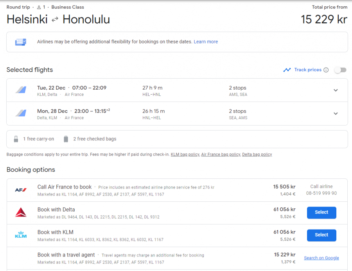Click the Air France phone number 08-519 999 90
This screenshot has width=352, height=271.
(x=321, y=193)
